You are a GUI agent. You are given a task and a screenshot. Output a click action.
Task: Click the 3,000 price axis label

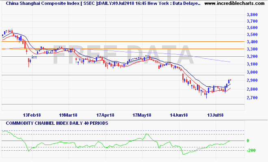[x=252, y=72]
